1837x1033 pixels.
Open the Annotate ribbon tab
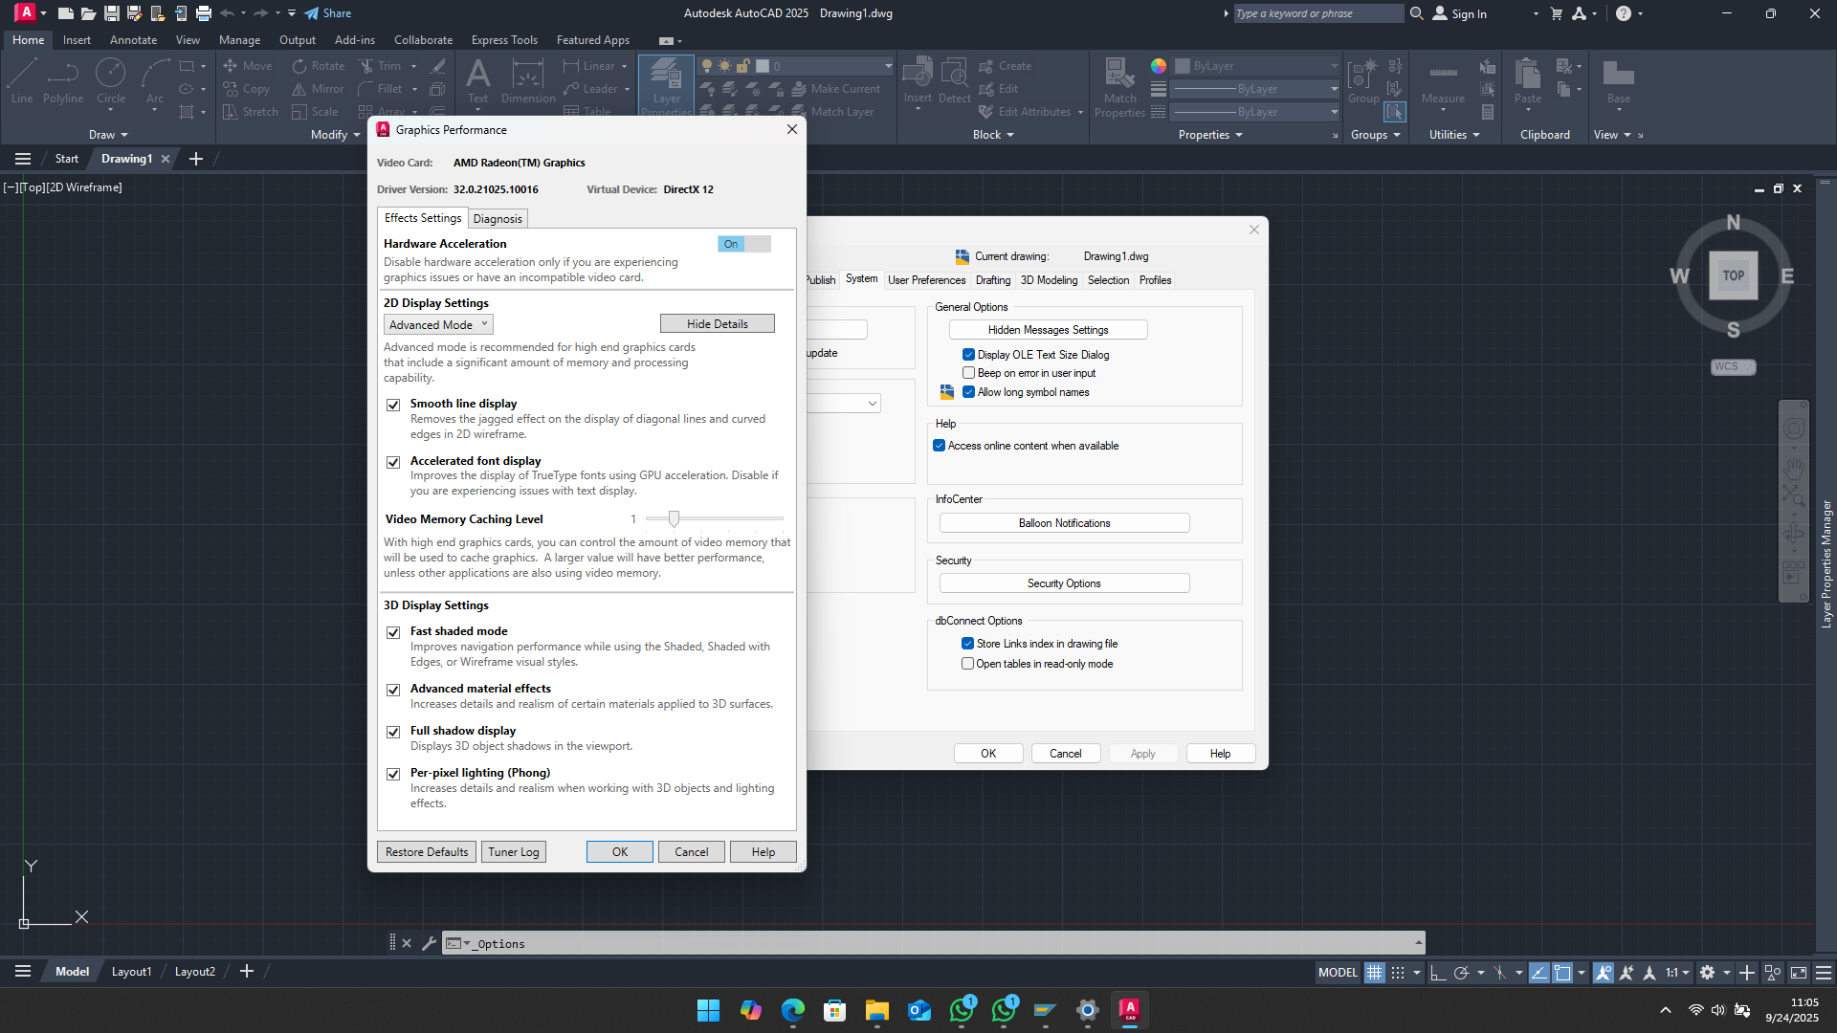[133, 40]
